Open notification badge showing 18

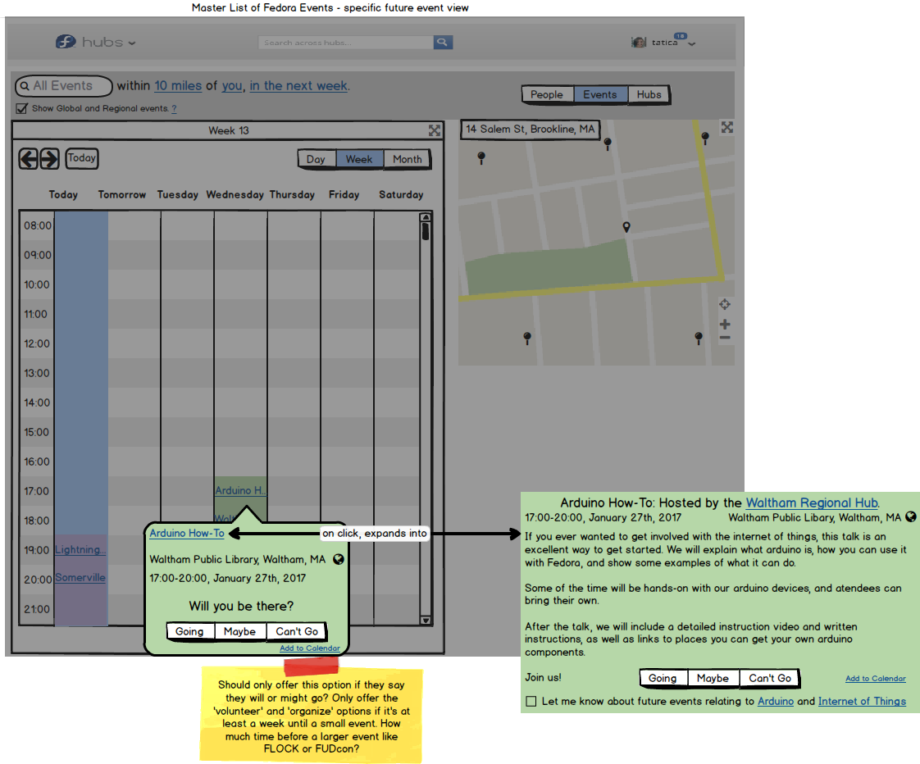click(x=680, y=36)
